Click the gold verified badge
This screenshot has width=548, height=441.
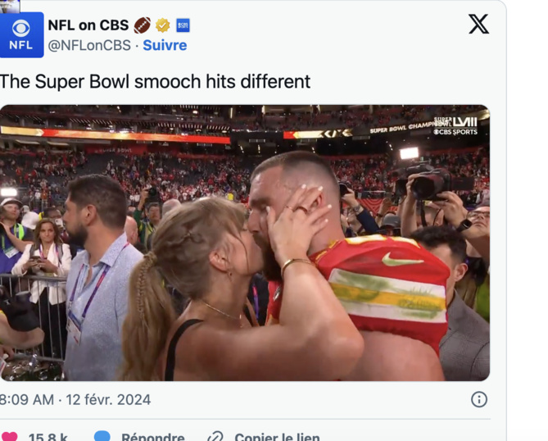click(x=163, y=25)
